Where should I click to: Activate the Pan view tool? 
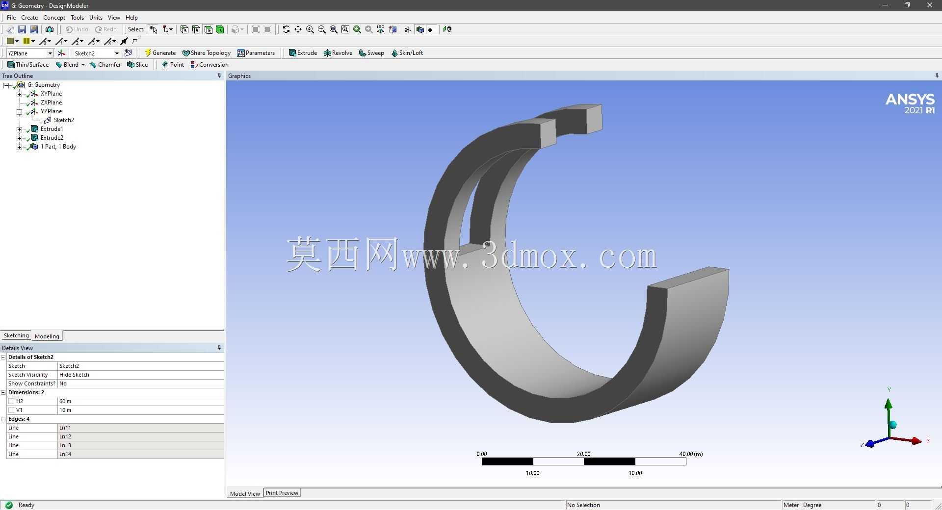coord(298,29)
